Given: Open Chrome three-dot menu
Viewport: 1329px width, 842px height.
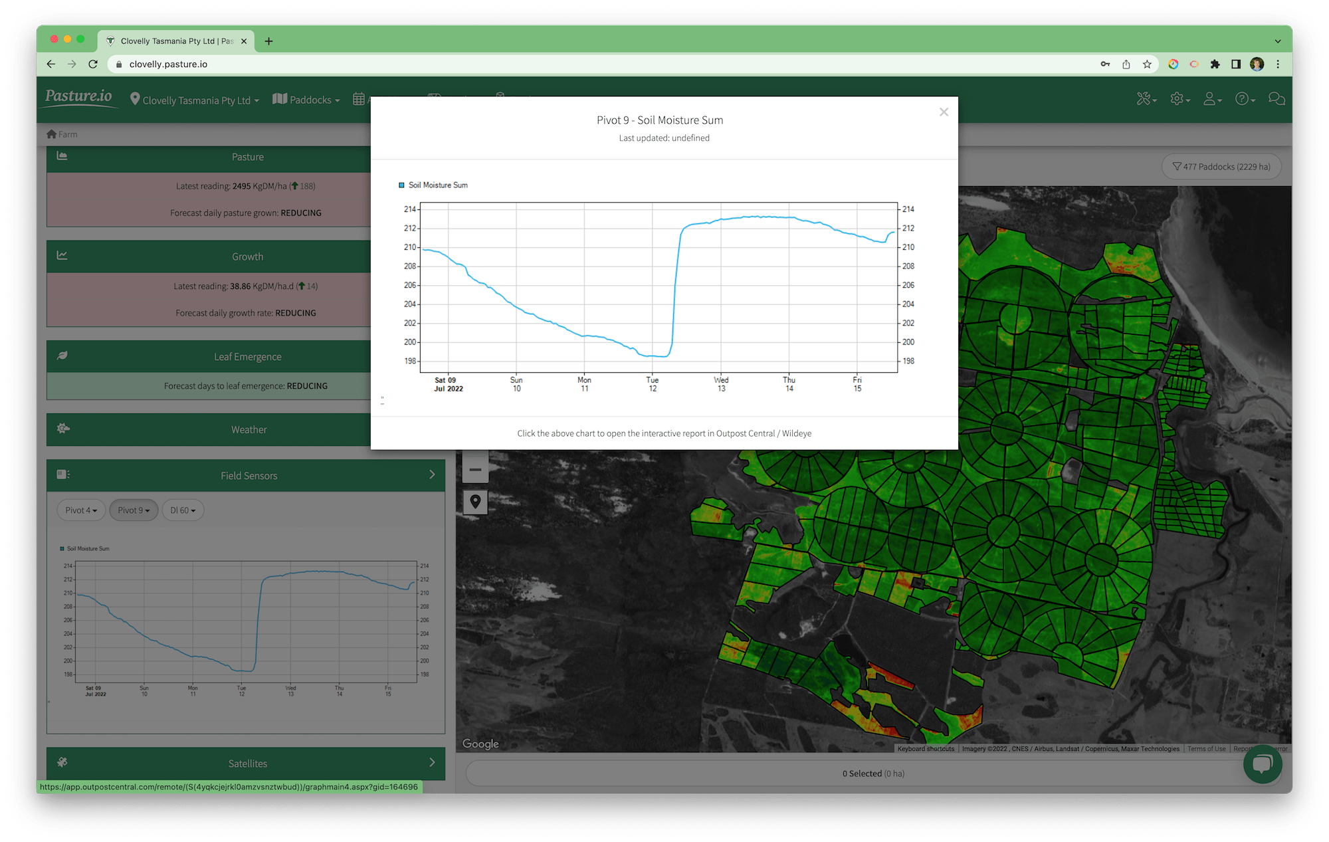Looking at the screenshot, I should (1278, 64).
